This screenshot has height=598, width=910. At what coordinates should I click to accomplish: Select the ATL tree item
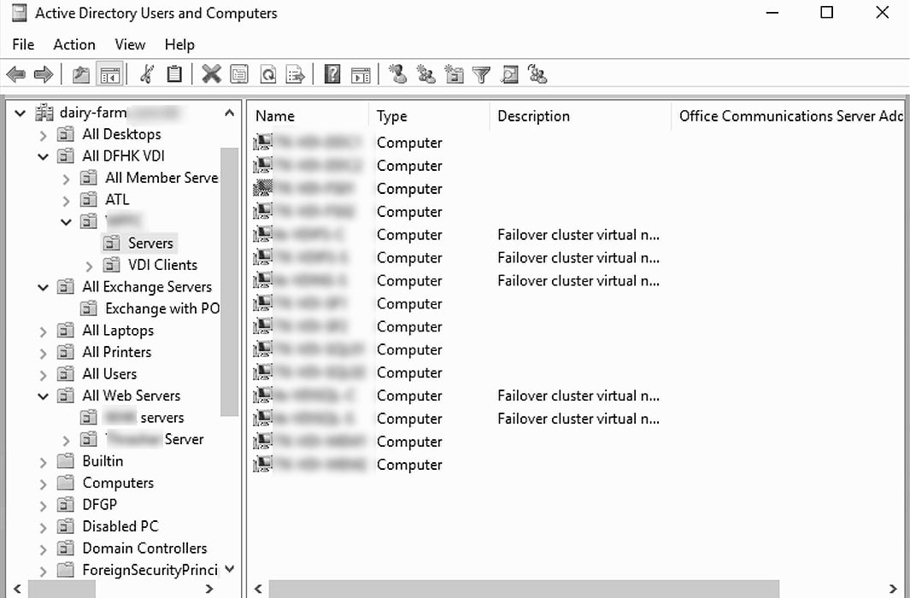click(117, 200)
